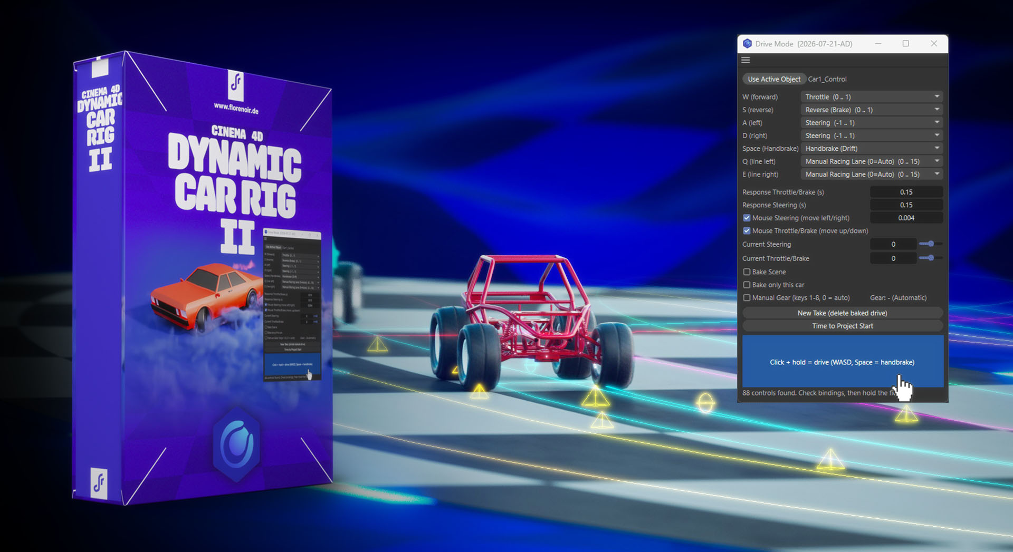Enable Manual Gear checkbox
The height and width of the screenshot is (552, 1013).
coord(747,298)
